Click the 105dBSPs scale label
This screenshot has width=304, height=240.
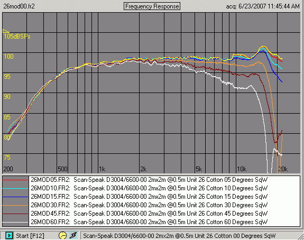17,36
